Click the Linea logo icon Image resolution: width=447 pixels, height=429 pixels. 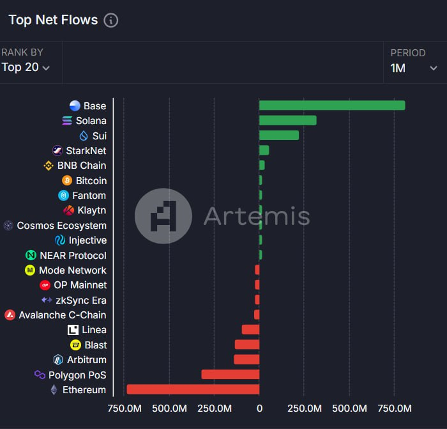pos(73,330)
